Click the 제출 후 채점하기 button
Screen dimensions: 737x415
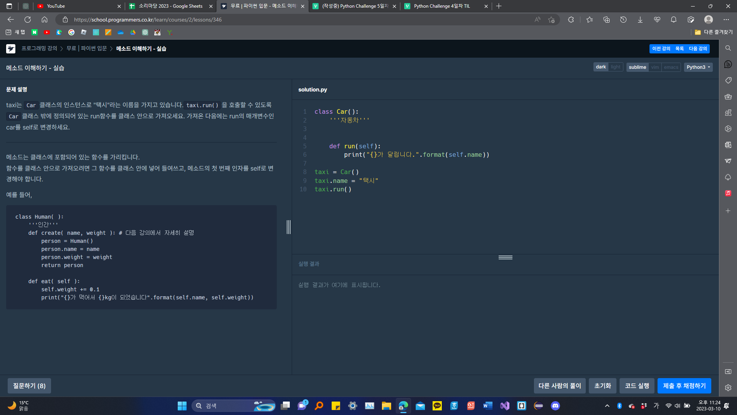click(x=684, y=386)
